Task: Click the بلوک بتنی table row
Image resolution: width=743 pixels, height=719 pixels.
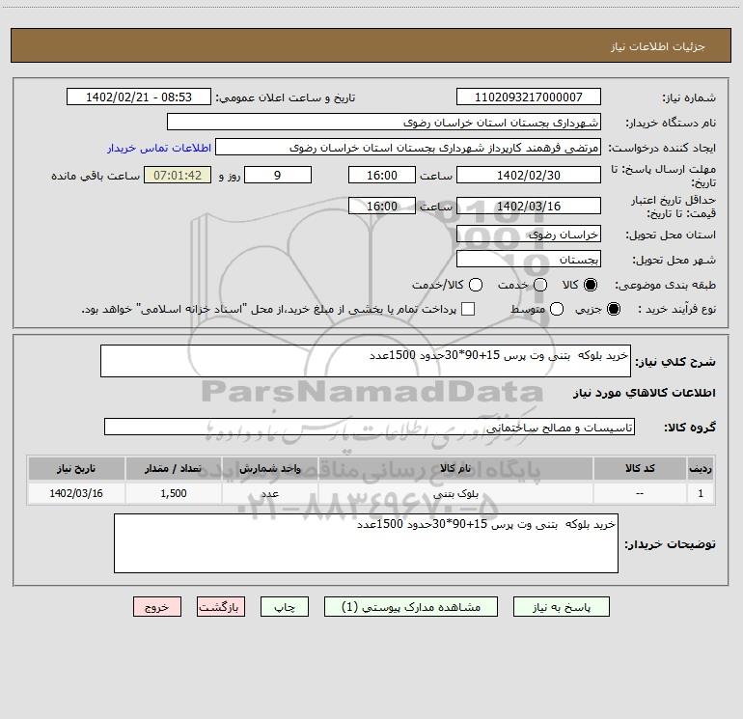Action: point(371,493)
